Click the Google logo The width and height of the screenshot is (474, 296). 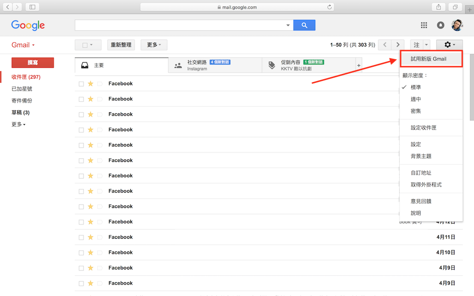pos(28,26)
